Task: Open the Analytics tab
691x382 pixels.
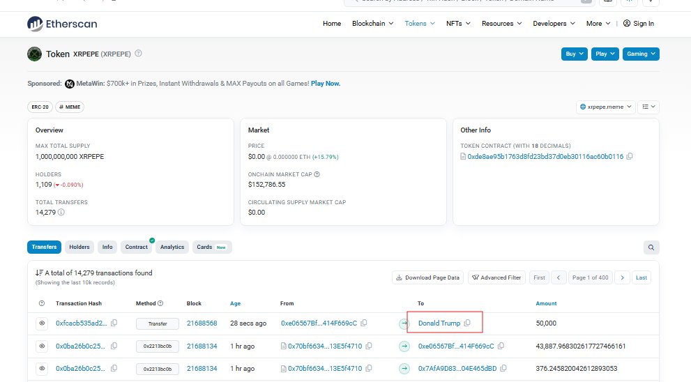Action: tap(172, 247)
